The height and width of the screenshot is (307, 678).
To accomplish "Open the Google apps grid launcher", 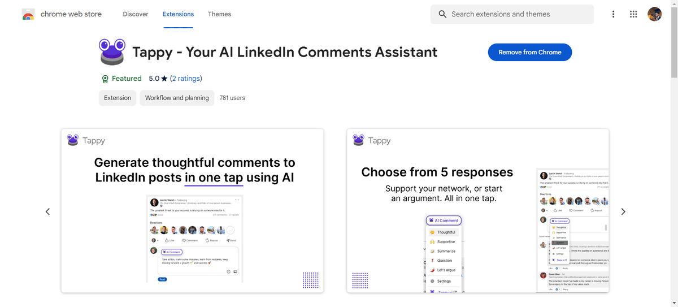I will (x=633, y=14).
